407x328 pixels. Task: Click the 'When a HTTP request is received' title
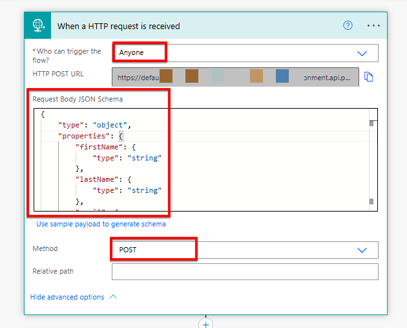119,27
